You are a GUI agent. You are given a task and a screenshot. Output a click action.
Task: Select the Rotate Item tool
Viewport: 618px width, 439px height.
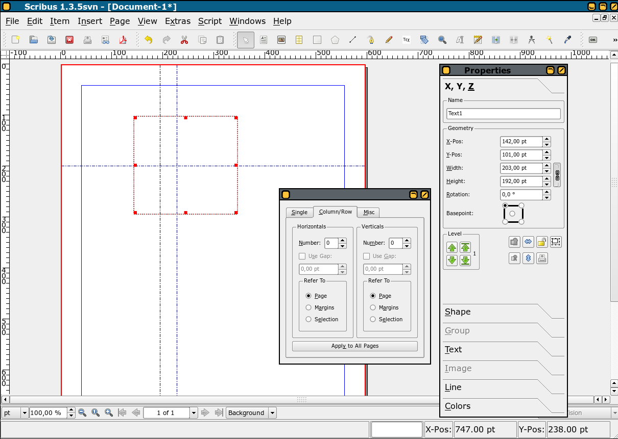[x=424, y=40]
